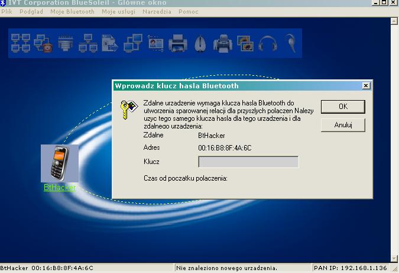Image resolution: width=399 pixels, height=273 pixels.
Task: Select the Basic Imaging photos icon
Action: (245, 43)
